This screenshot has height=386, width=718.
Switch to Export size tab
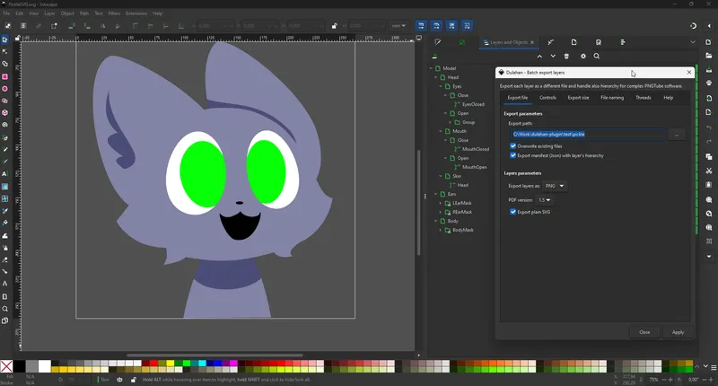click(x=578, y=98)
